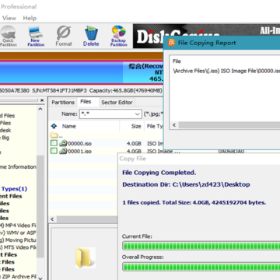Sort by the File Type column
The image size is (280, 280).
coord(155,126)
